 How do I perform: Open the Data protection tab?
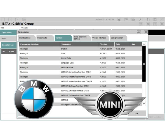tap(117, 38)
